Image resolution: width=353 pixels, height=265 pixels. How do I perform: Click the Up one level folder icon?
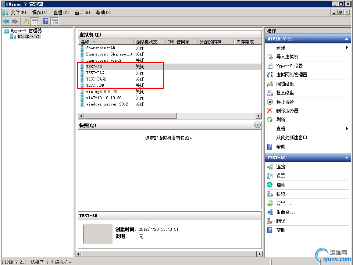pos(26,22)
